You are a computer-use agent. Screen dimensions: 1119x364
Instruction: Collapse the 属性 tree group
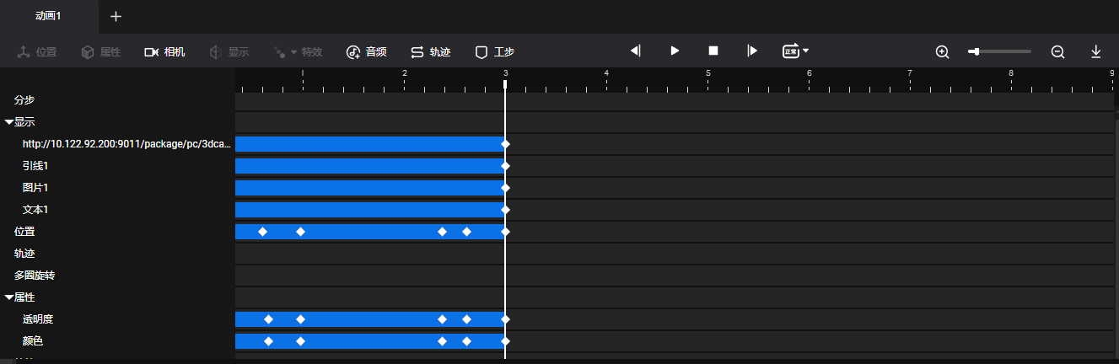click(x=9, y=297)
